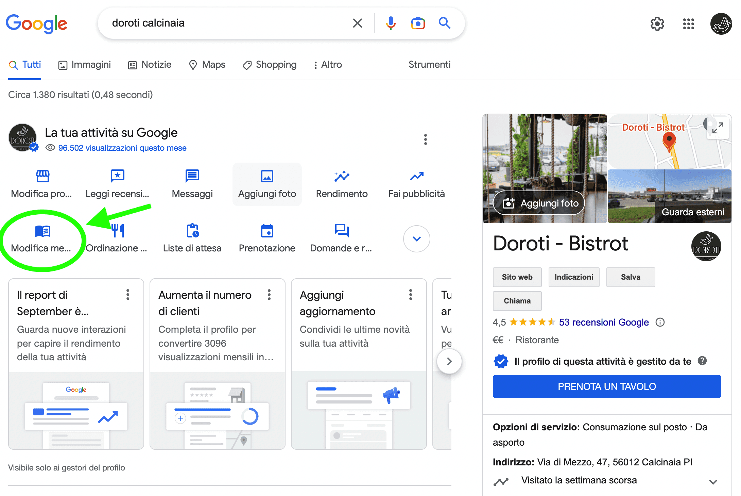Screen dimensions: 741x496
Task: Clear the search query with the X icon
Action: tap(358, 23)
